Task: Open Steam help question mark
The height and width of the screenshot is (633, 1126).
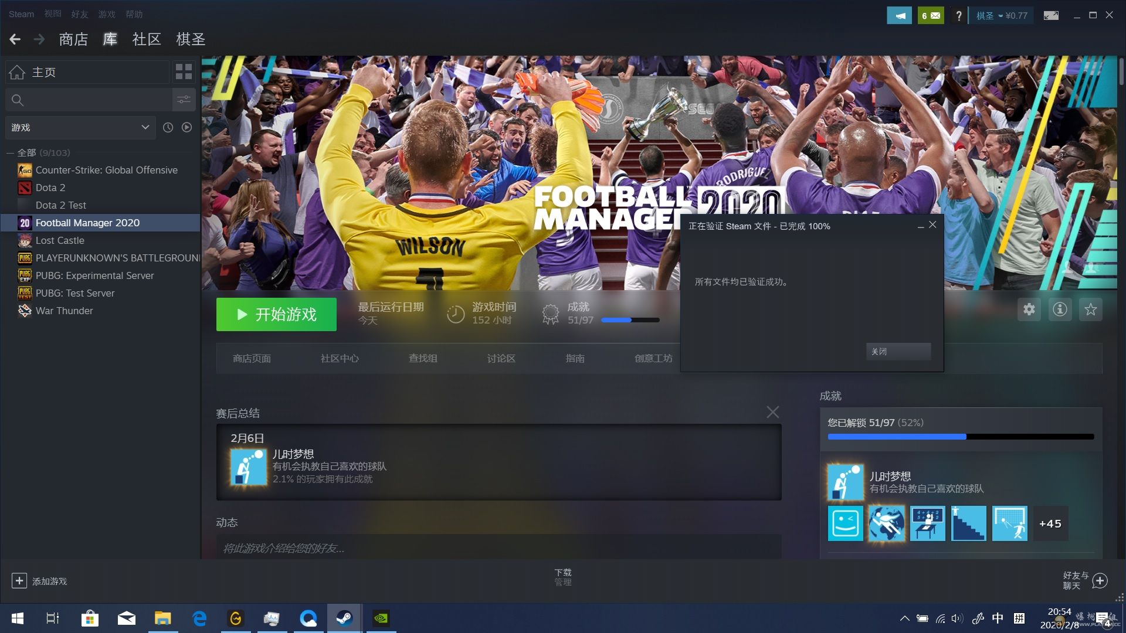Action: pos(959,16)
